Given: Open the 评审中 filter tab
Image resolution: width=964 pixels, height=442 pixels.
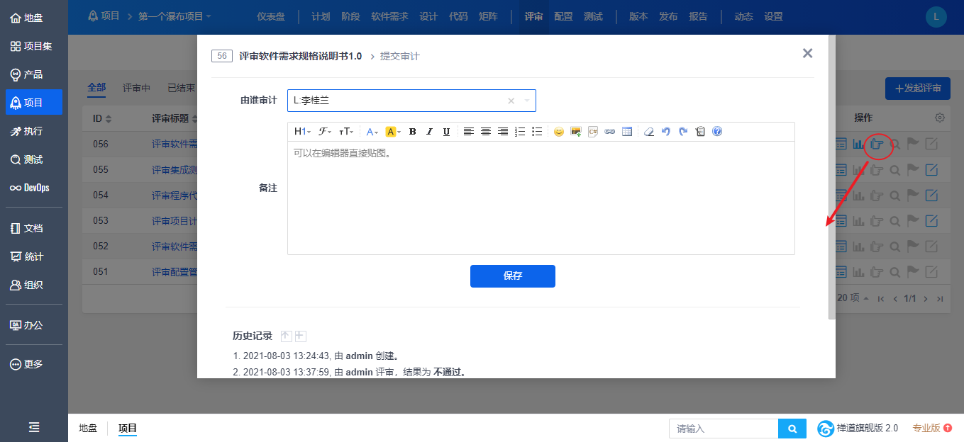Looking at the screenshot, I should click(136, 89).
